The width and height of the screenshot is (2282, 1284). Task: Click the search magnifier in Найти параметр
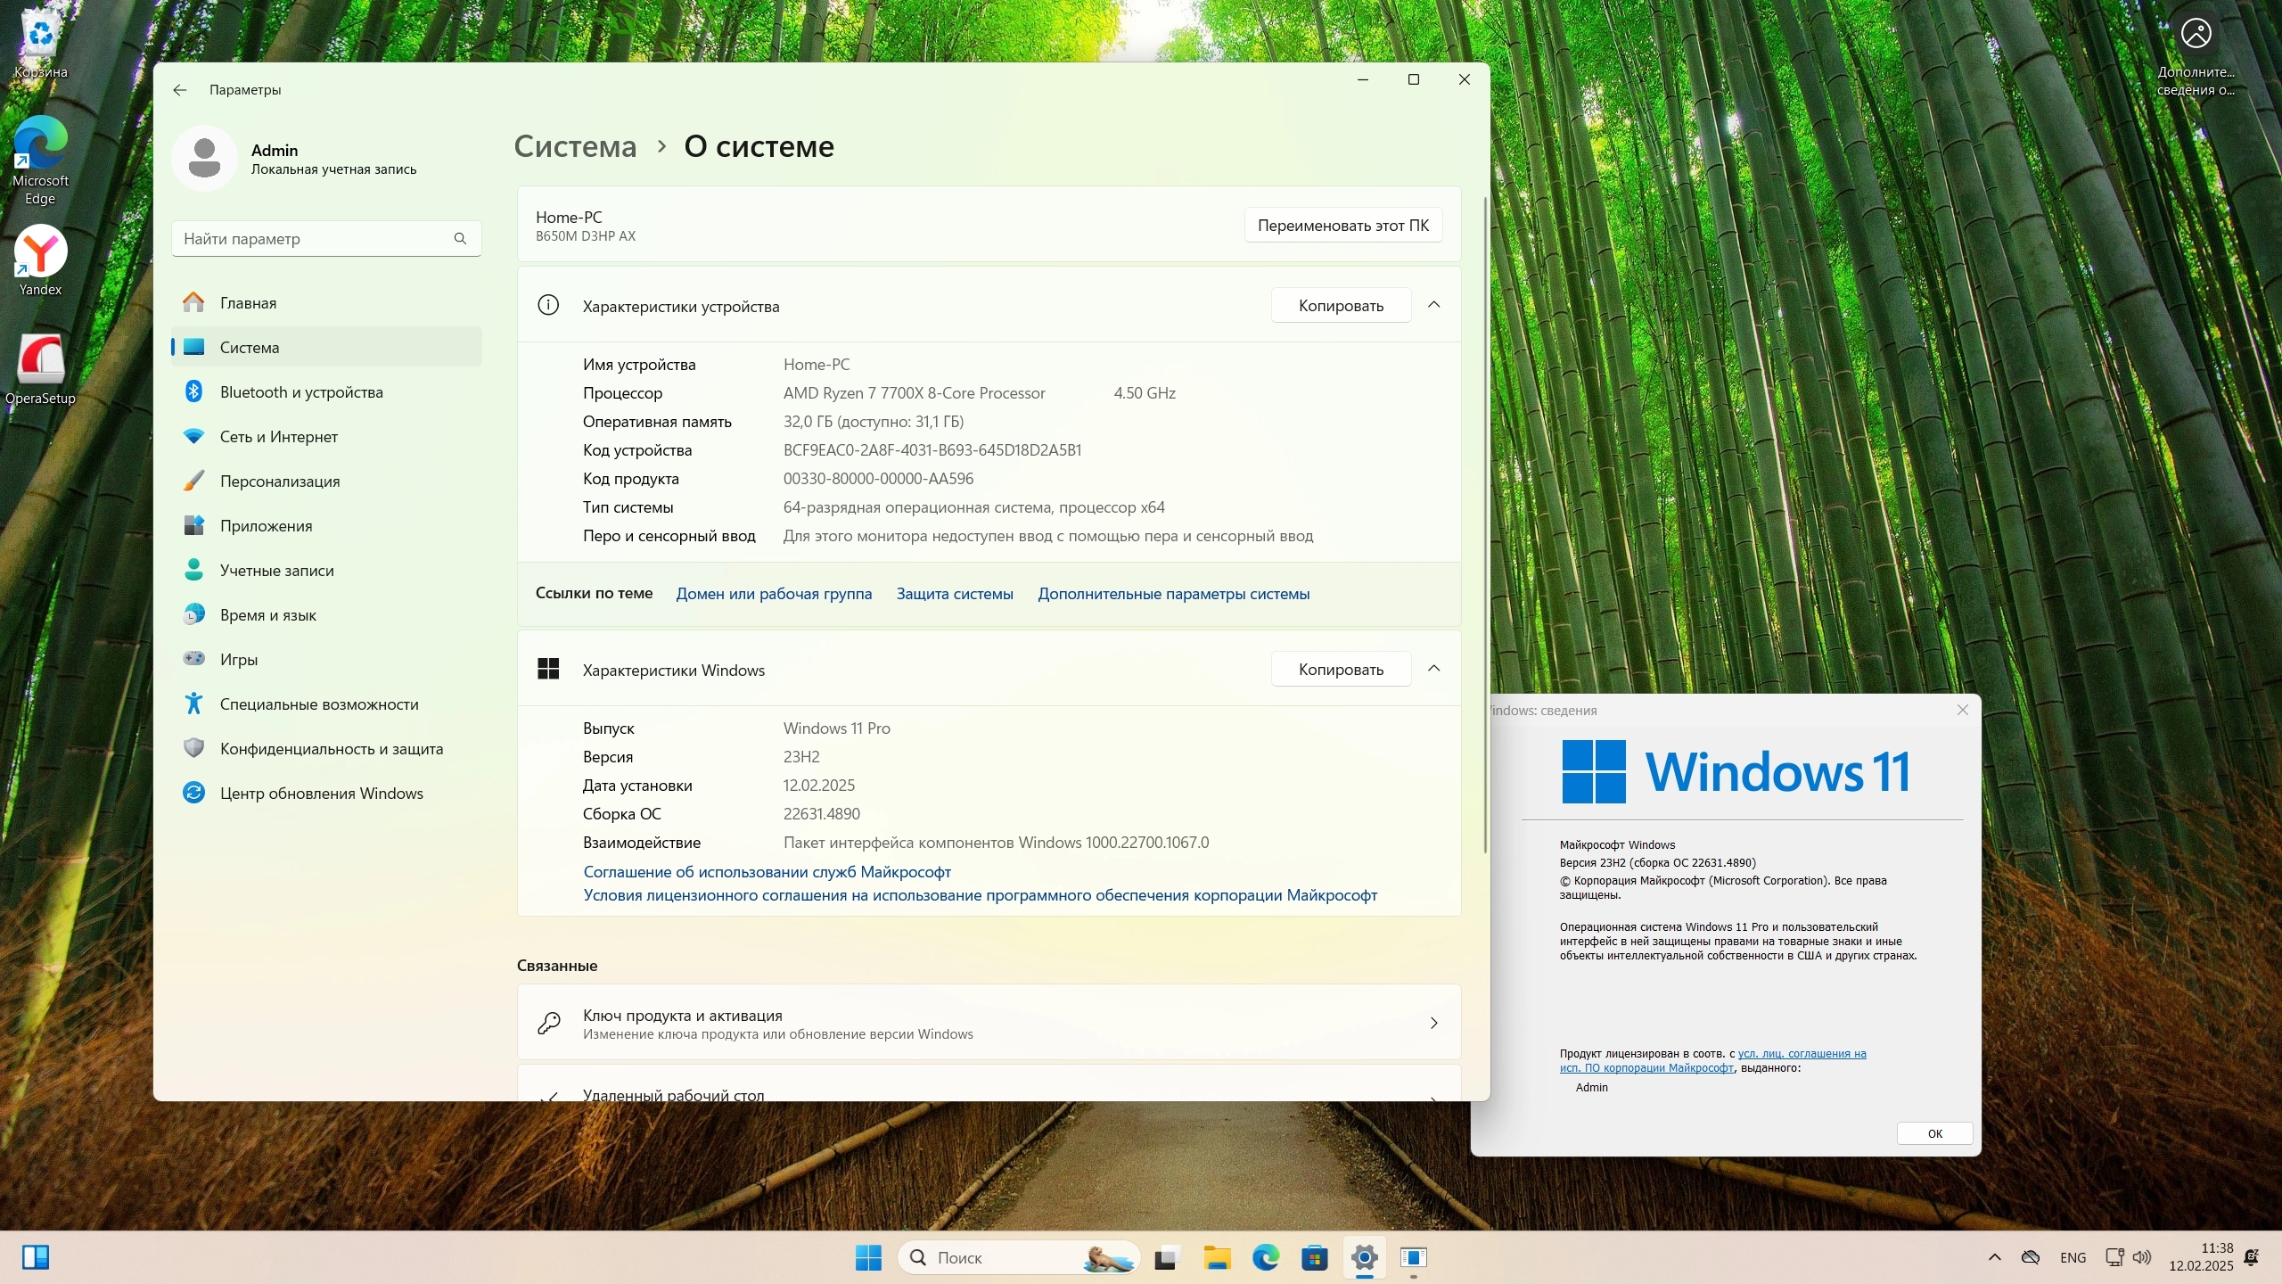click(x=460, y=239)
